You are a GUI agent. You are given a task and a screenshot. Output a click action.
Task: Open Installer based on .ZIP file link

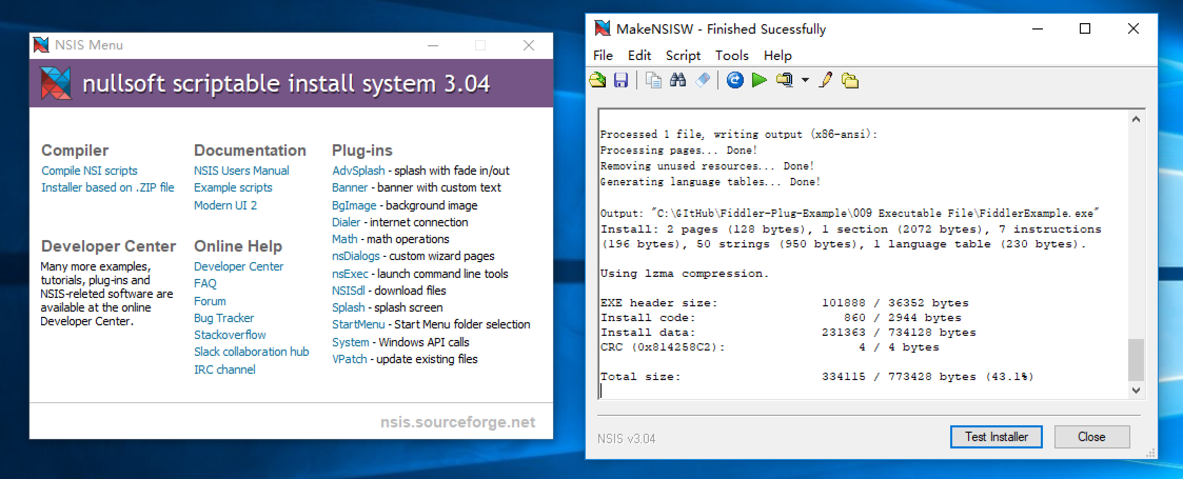107,187
